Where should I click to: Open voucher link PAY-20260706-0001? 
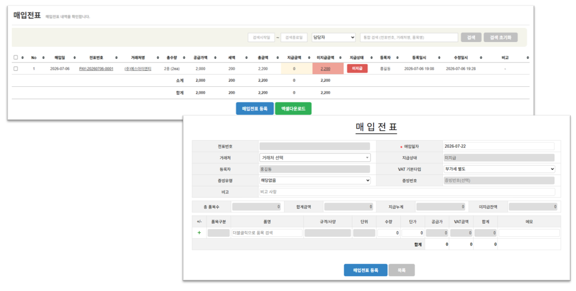[96, 69]
